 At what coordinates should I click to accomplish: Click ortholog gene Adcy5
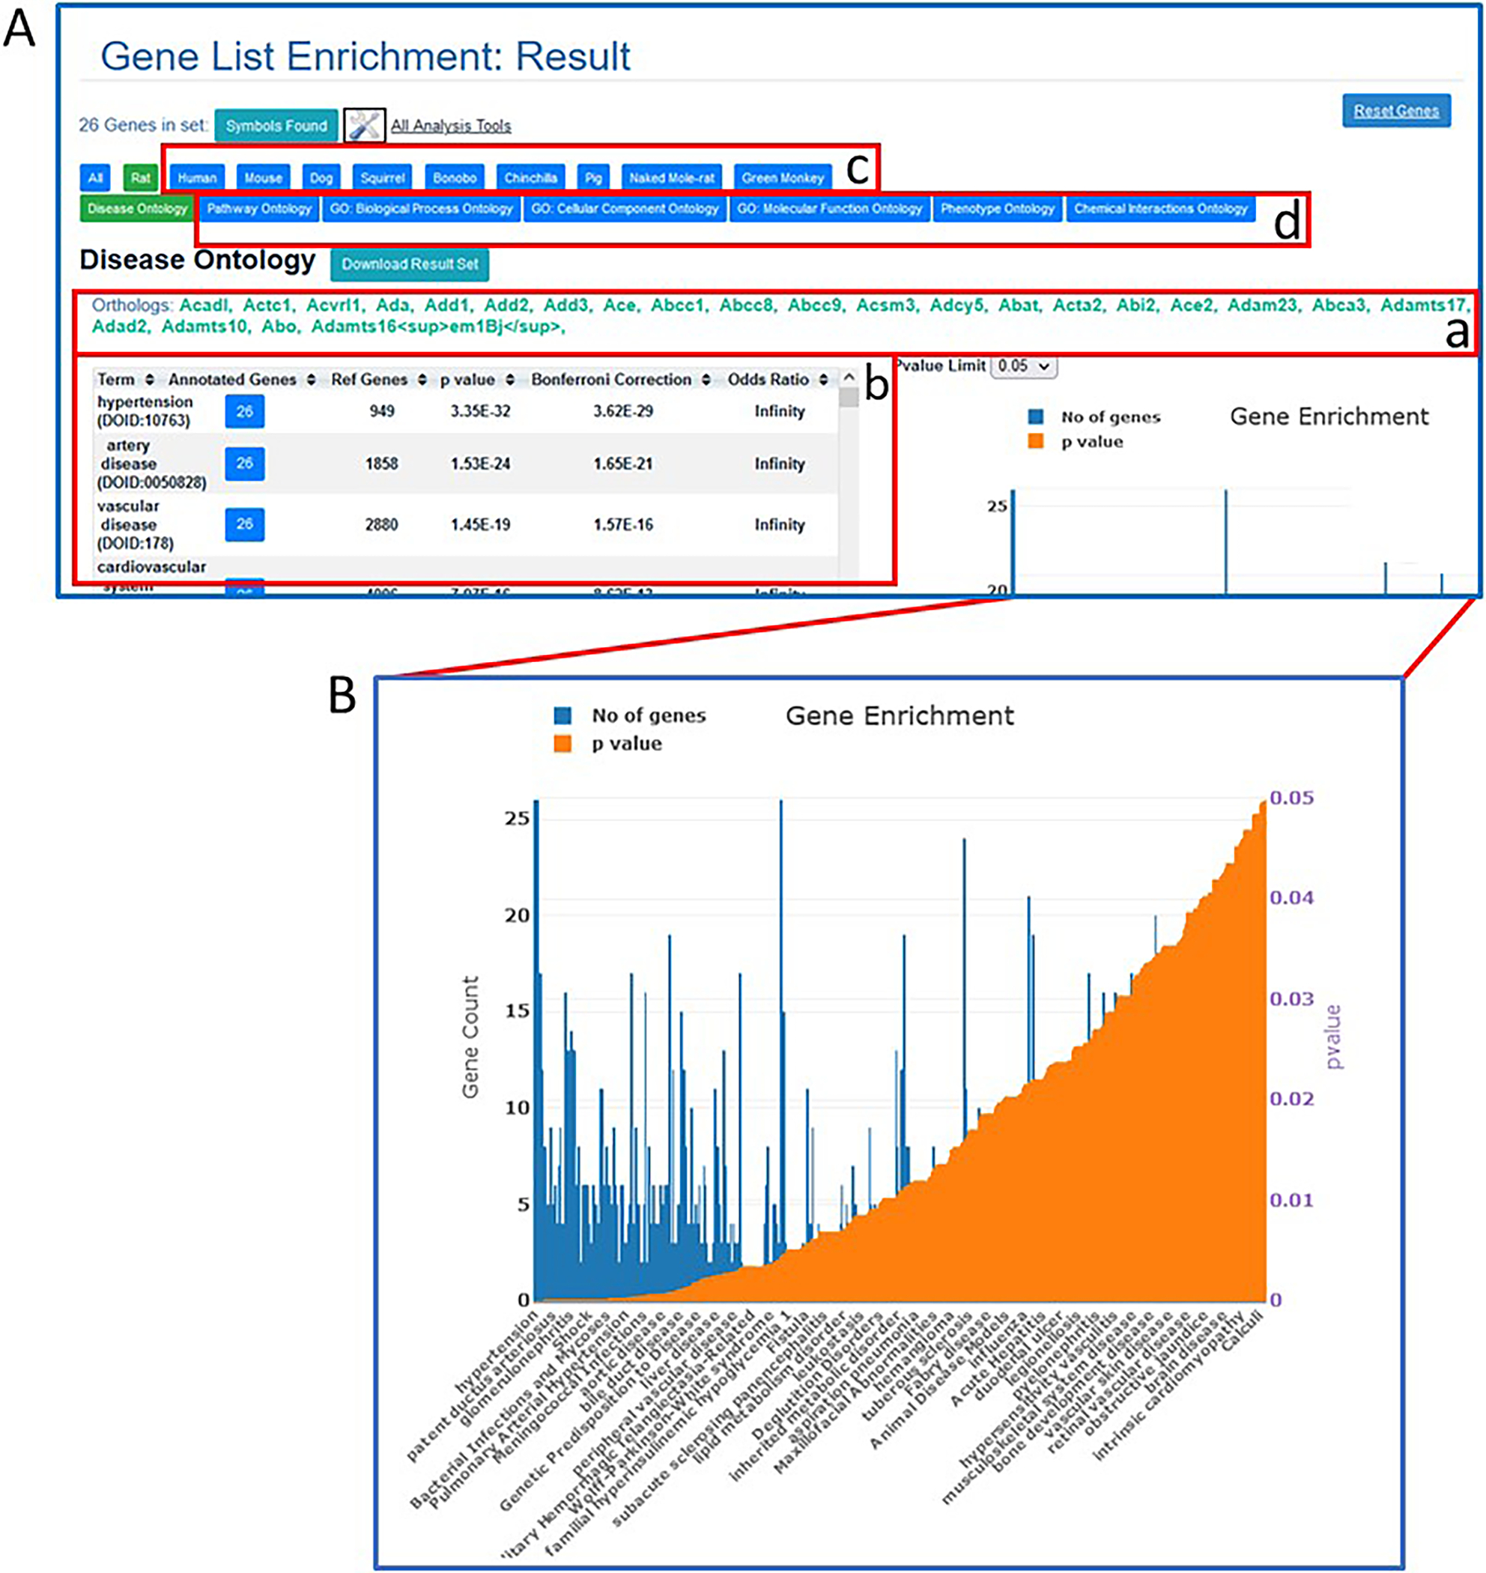coord(957,305)
